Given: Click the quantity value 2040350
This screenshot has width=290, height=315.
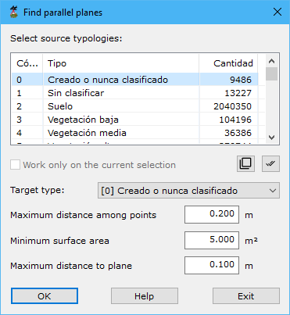Looking at the screenshot, I should click(x=233, y=106).
